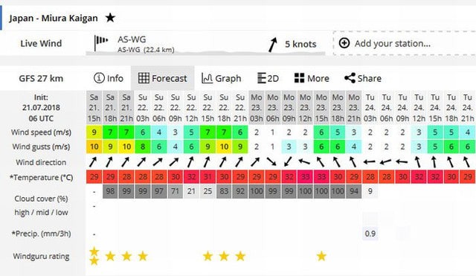Screen dimensions: 476x276
Task: Click the Tu 24. 03h column header
Action: (370, 108)
